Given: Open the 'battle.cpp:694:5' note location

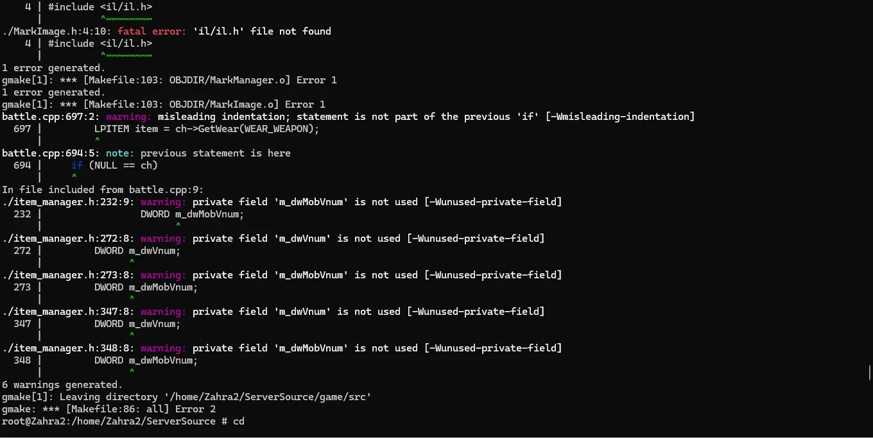Looking at the screenshot, I should [x=51, y=153].
